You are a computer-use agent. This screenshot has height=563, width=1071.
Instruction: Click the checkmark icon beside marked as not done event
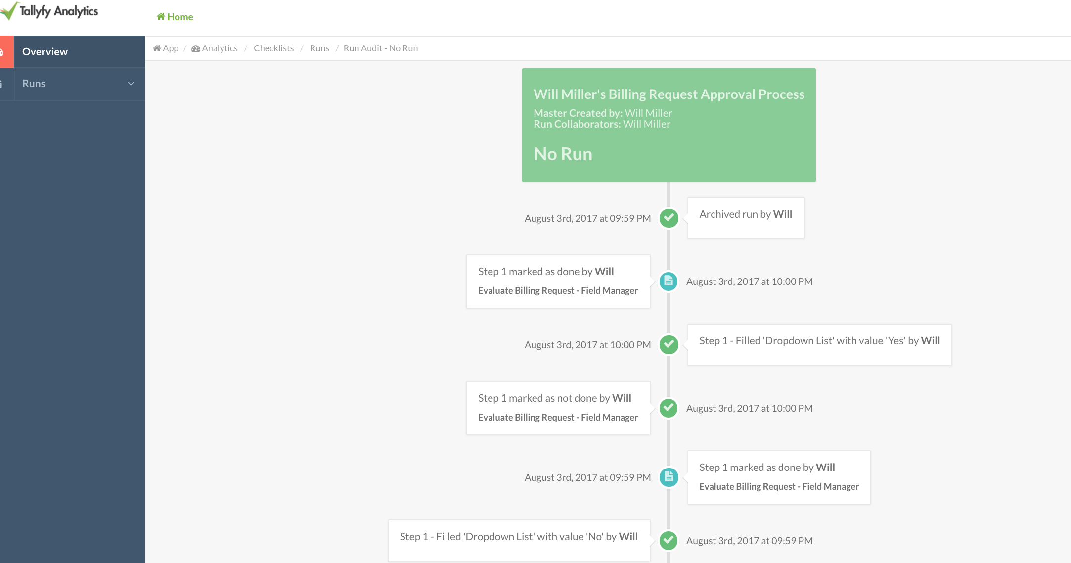point(668,408)
